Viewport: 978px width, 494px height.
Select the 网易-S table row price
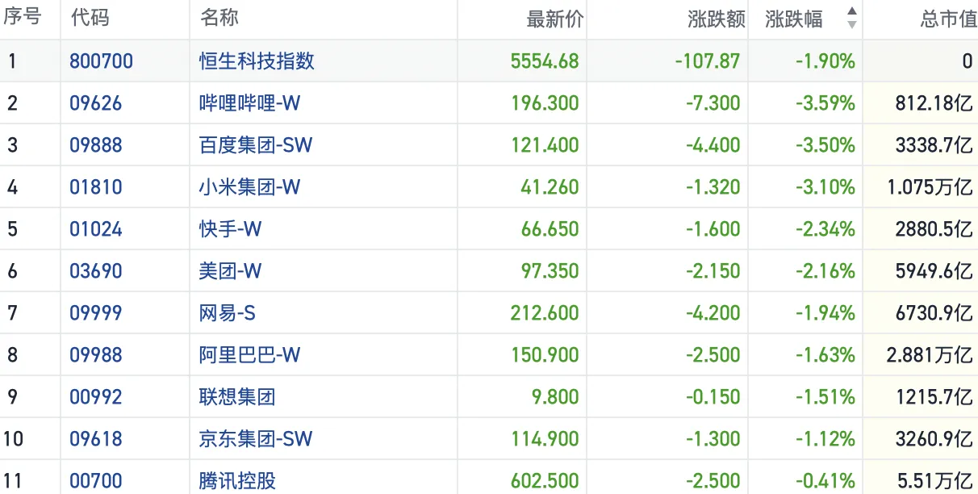(x=544, y=313)
